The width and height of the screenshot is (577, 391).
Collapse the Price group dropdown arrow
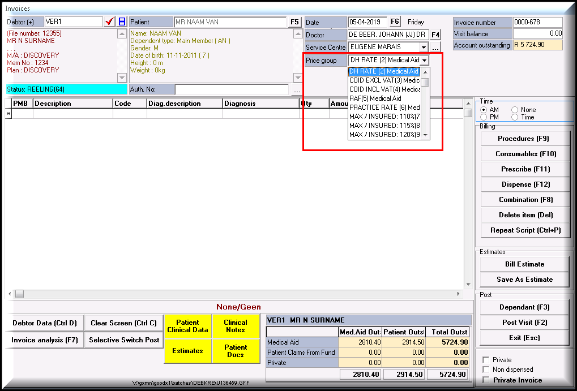click(x=424, y=61)
